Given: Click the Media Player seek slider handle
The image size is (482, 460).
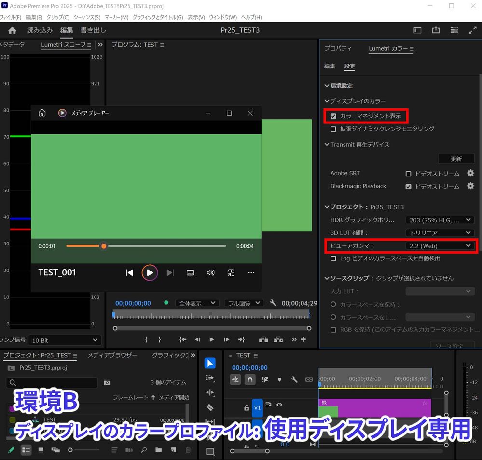Looking at the screenshot, I should (x=103, y=246).
